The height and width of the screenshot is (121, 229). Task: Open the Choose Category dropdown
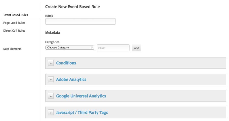click(x=70, y=48)
